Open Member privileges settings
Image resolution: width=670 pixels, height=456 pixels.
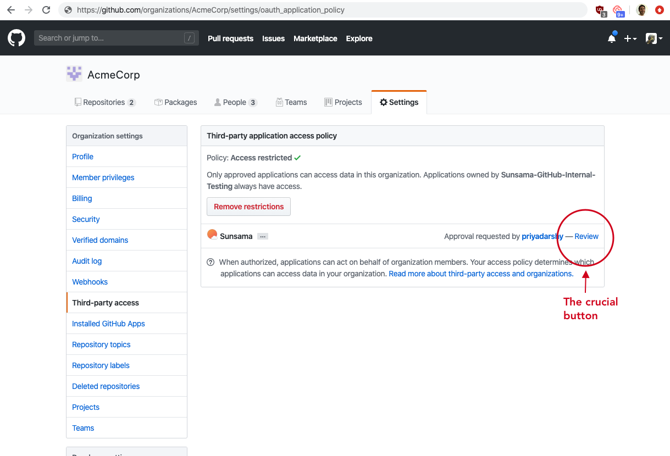[126, 177]
